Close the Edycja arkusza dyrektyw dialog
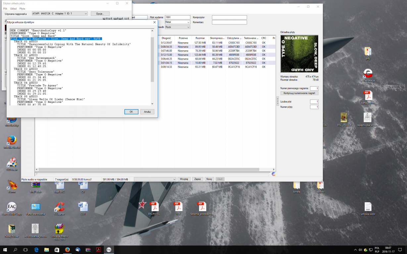Image resolution: width=407 pixels, height=254 pixels. click(154, 22)
